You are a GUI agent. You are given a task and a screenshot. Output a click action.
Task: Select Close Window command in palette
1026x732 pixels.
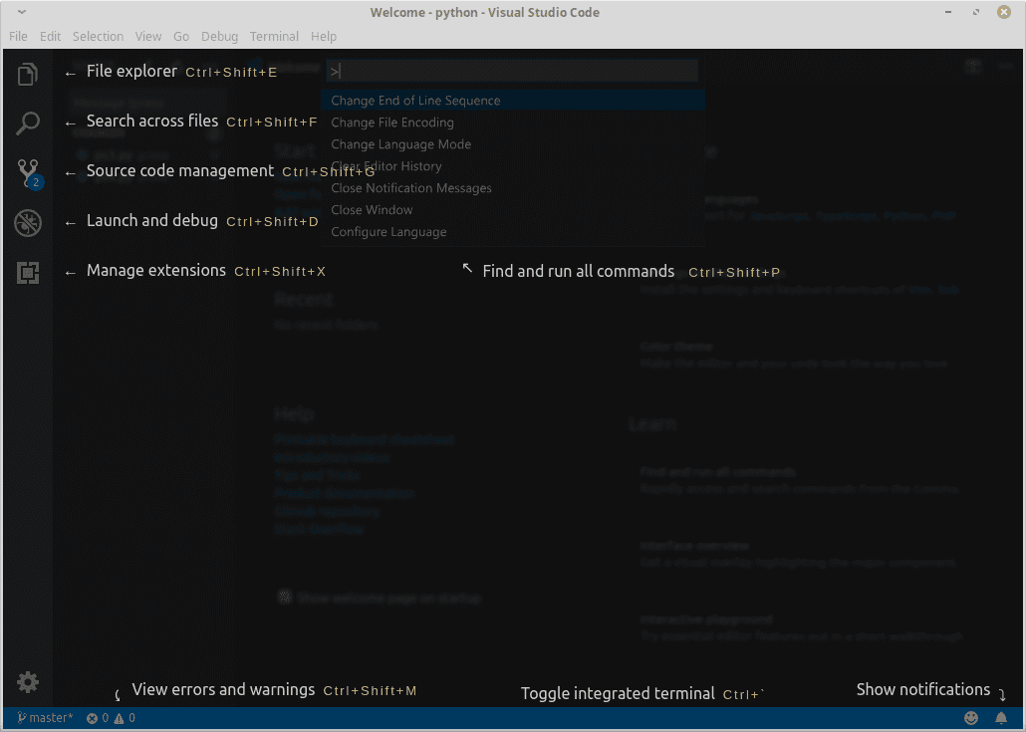point(372,210)
